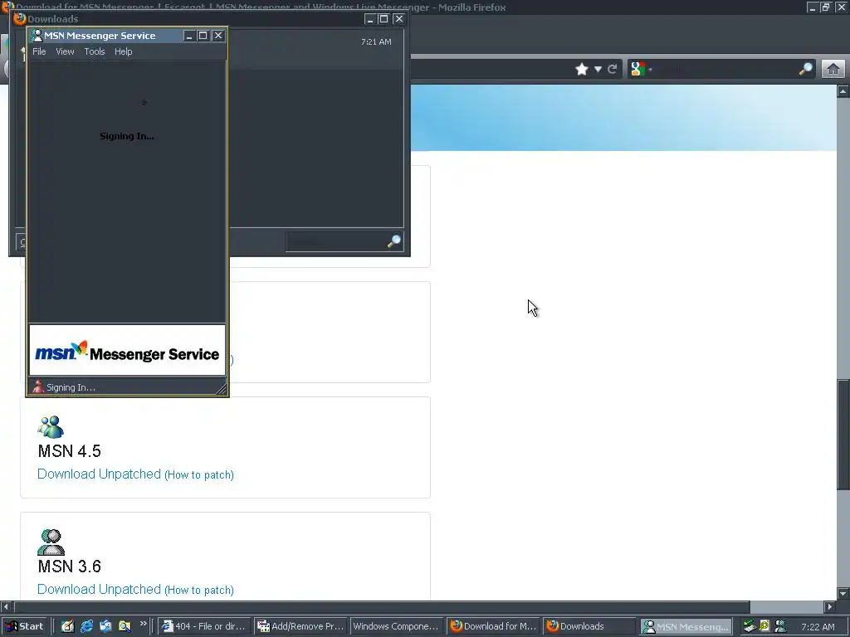Click the vertical scrollbar thumb in Firefox
Viewport: 850px width, 637px height.
pyautogui.click(x=843, y=433)
